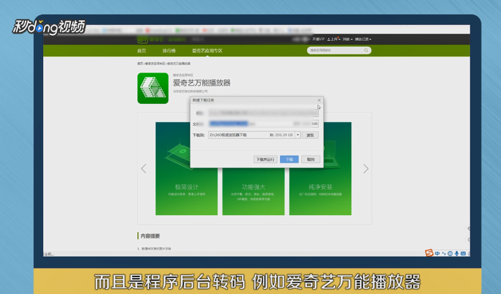Click the highlighted filename field in dialog
Image resolution: width=501 pixels, height=294 pixels.
pyautogui.click(x=263, y=123)
